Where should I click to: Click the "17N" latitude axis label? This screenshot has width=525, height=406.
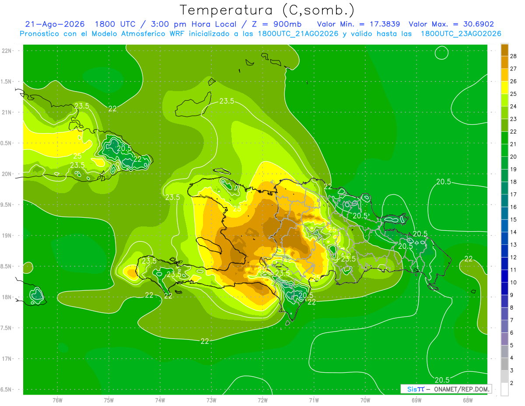tap(7, 359)
